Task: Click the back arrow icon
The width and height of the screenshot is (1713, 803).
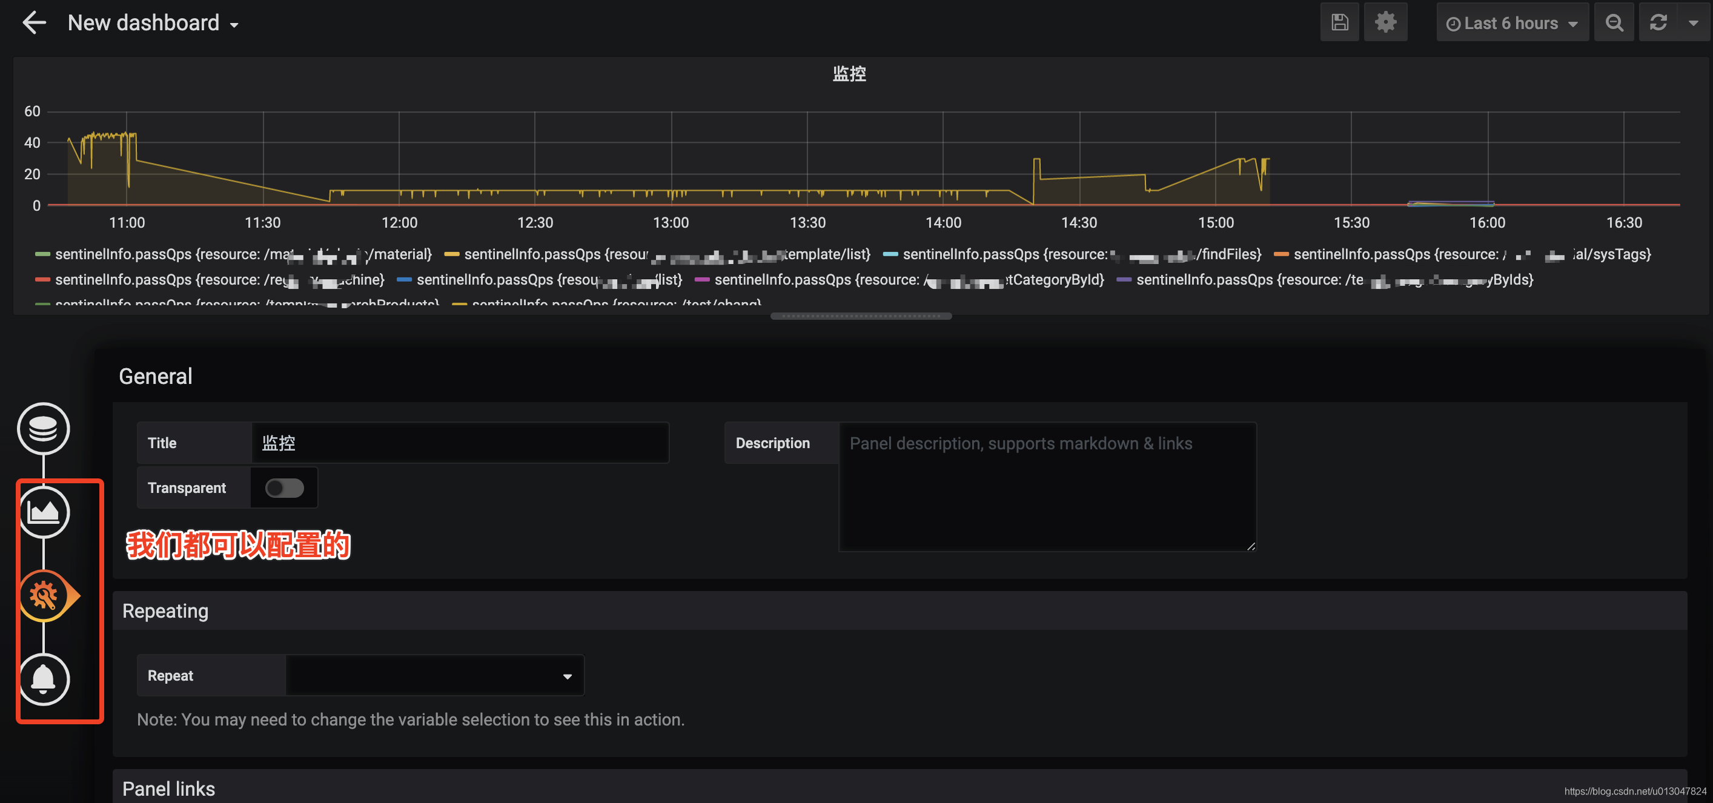Action: point(33,22)
